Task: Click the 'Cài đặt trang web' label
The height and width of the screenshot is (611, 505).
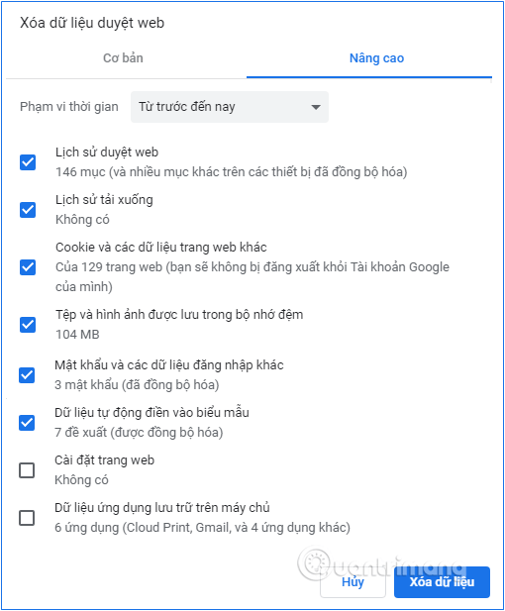Action: pyautogui.click(x=104, y=460)
